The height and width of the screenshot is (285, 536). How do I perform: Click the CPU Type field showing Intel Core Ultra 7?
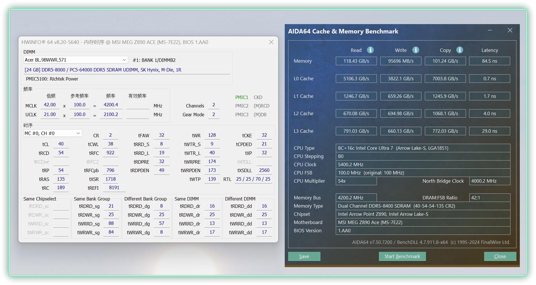tap(423, 148)
